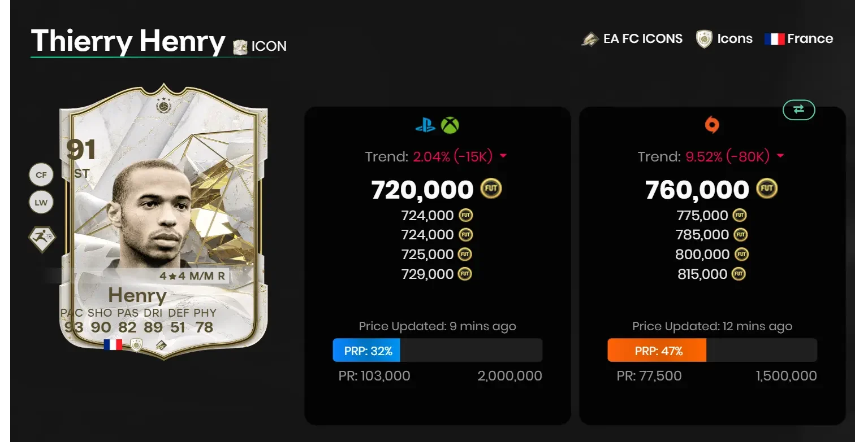
Task: Click the PC/Origin platform icon
Action: (x=711, y=125)
